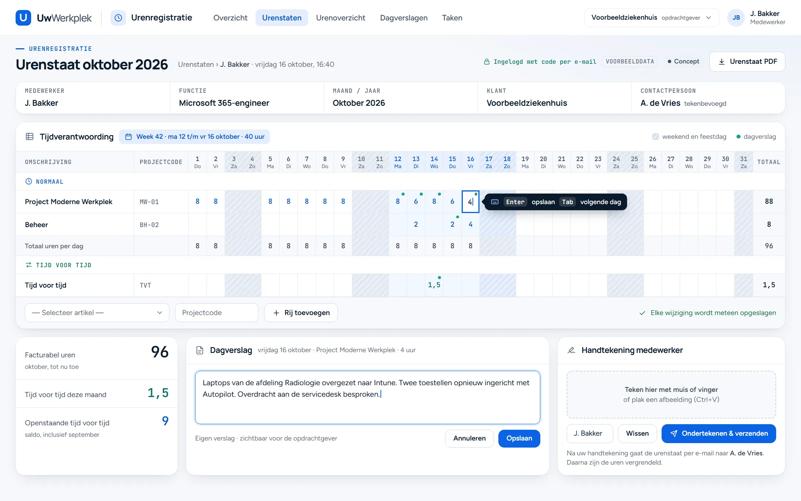Screen dimensions: 801x501
Task: Click the calendar icon in the Week 42 chip
Action: 129,137
